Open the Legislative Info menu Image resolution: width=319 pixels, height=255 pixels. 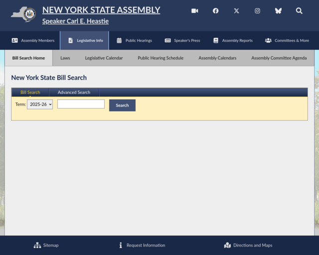[84, 40]
